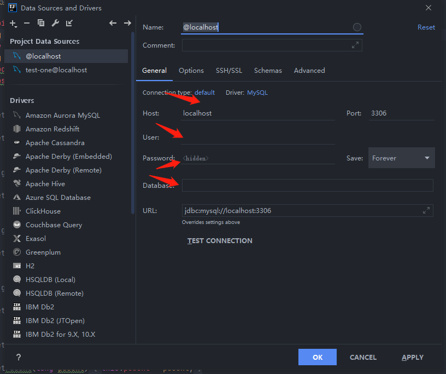Open the Save password dropdown
The width and height of the screenshot is (446, 374).
point(402,158)
